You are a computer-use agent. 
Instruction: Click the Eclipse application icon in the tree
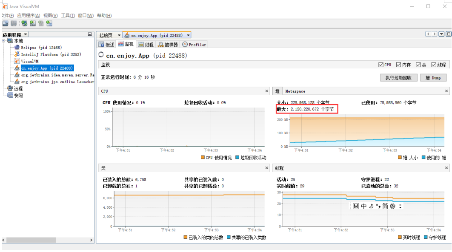[17, 48]
